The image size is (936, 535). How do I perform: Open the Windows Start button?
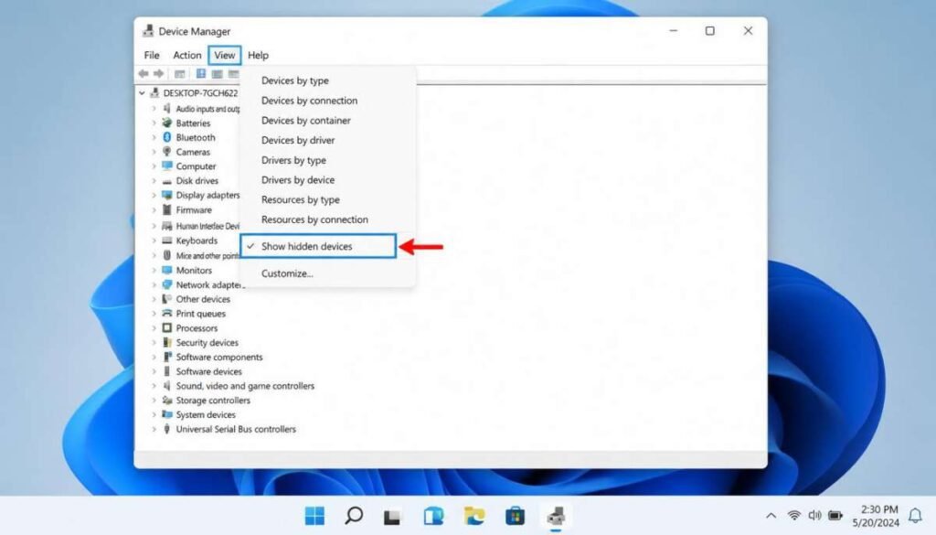[314, 515]
